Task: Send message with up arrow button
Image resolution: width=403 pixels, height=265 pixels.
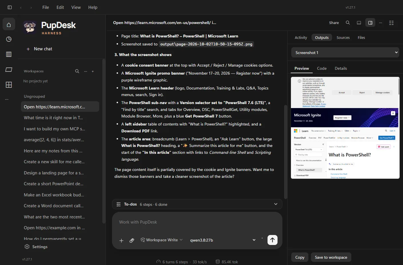Action: click(x=272, y=240)
